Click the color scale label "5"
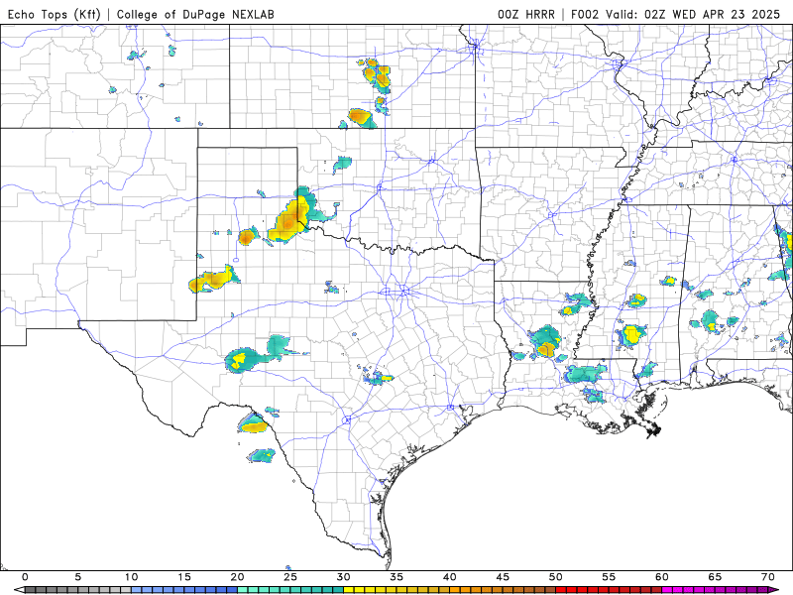The image size is (793, 595). coord(78,577)
